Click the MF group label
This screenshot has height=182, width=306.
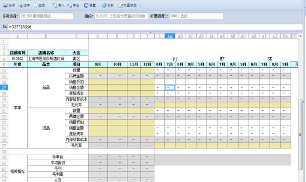click(222, 59)
